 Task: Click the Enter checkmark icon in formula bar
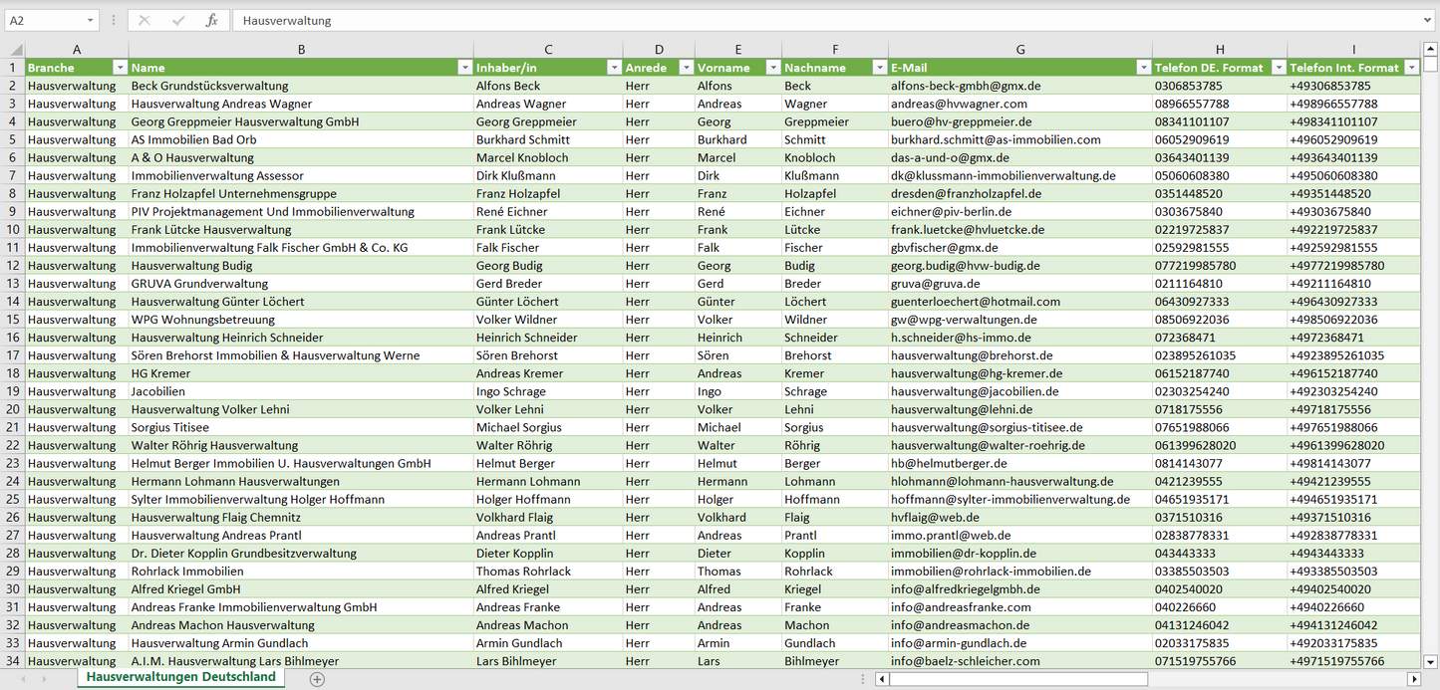pos(178,20)
